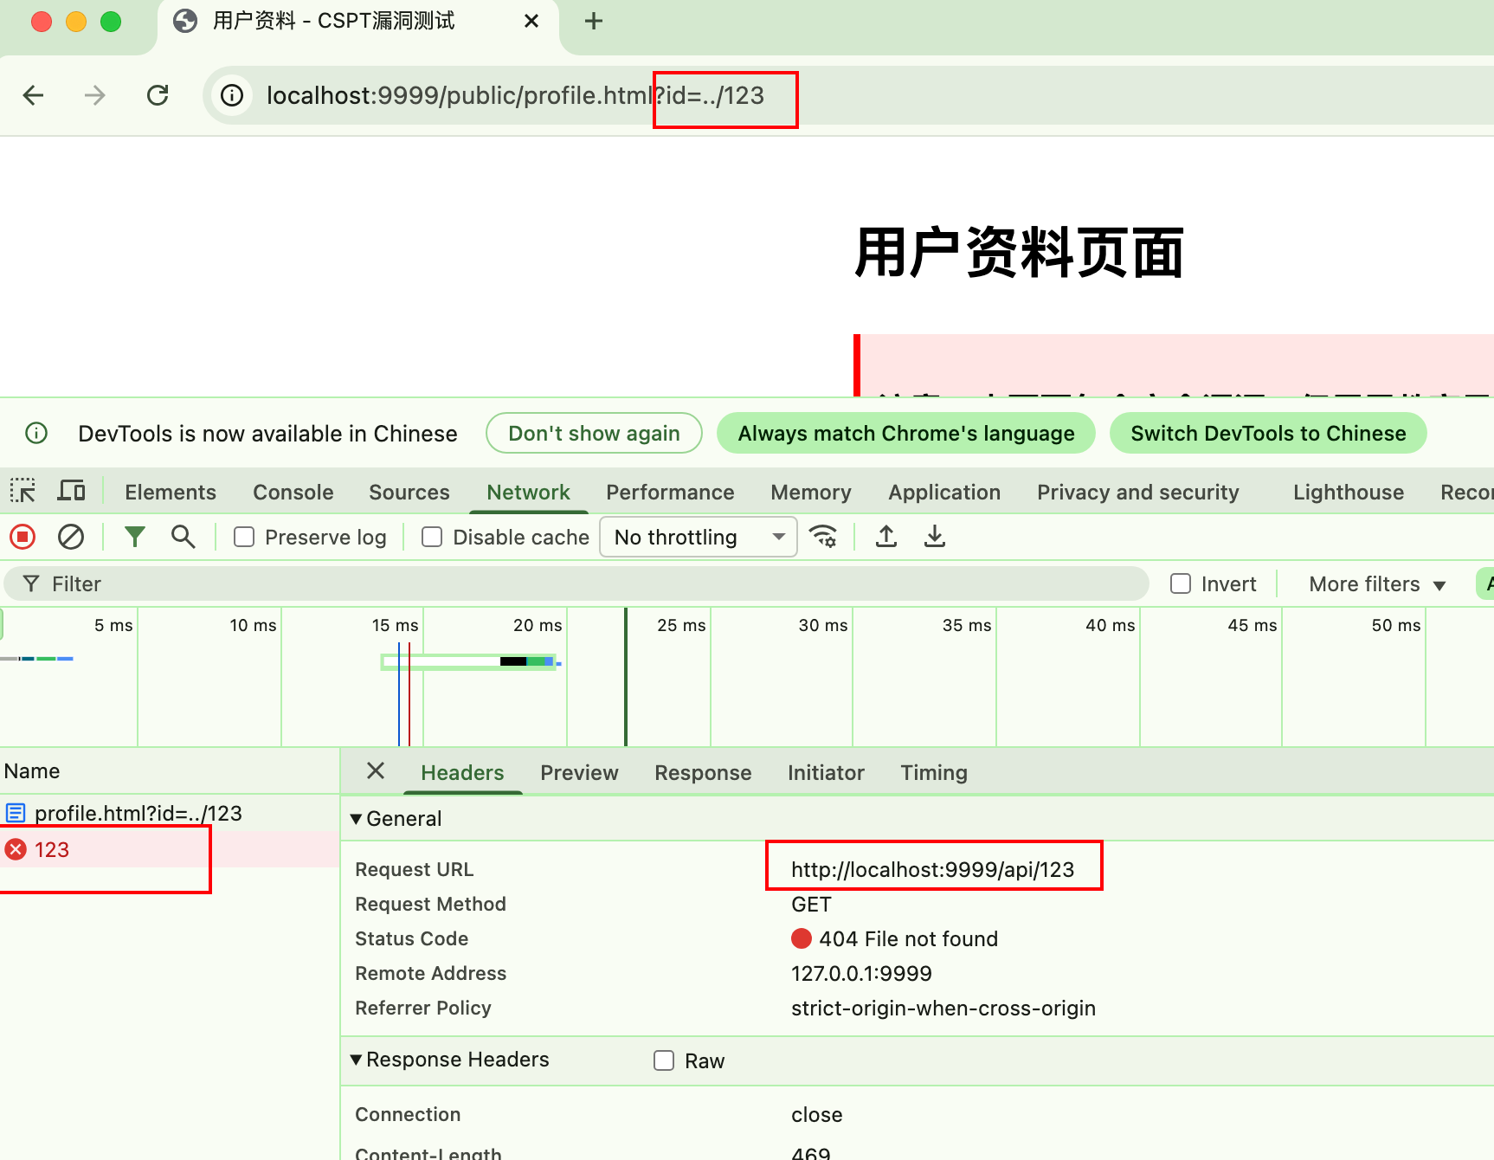Click Switch DevTools to Chinese button
The height and width of the screenshot is (1160, 1494).
(x=1267, y=433)
